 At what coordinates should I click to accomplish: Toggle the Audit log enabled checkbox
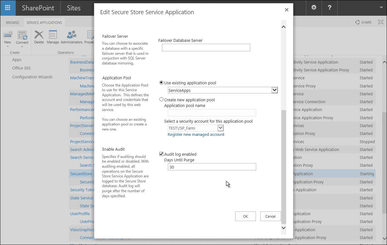[161, 154]
